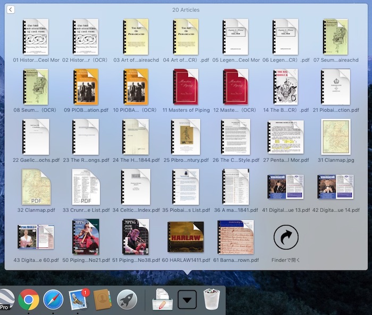
Task: Open 04 Art of...CR) .pdf file
Action: click(185, 37)
